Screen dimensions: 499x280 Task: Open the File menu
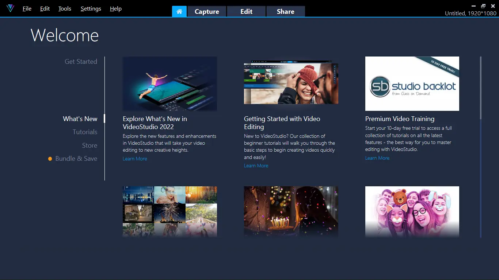click(x=27, y=8)
